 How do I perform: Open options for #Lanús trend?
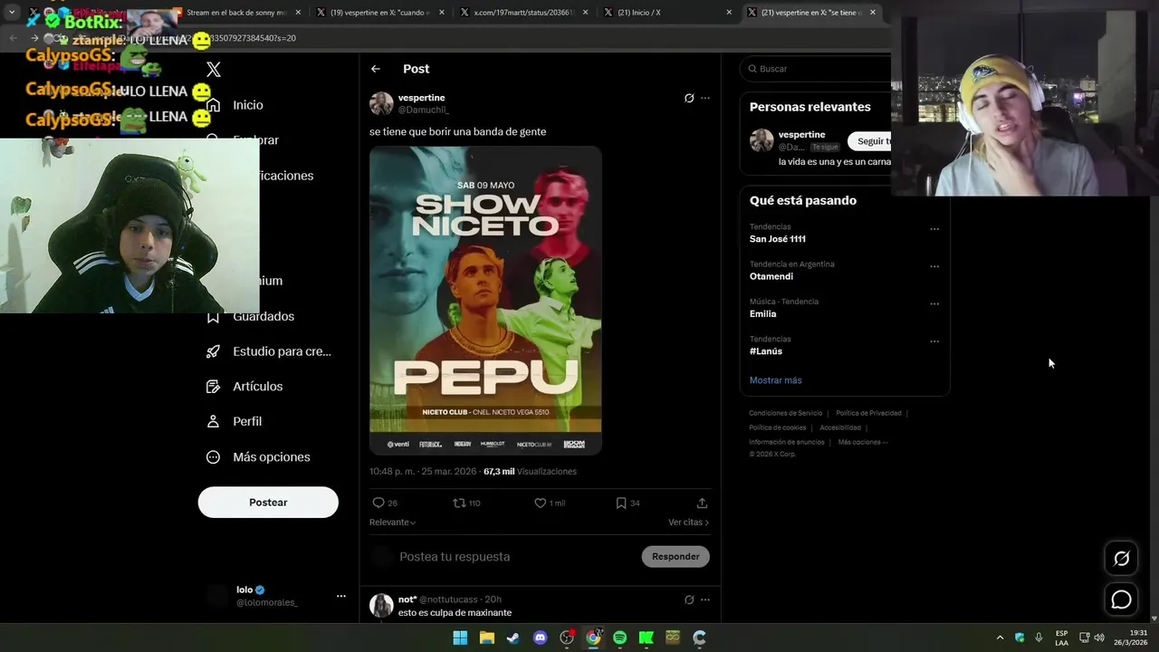934,341
